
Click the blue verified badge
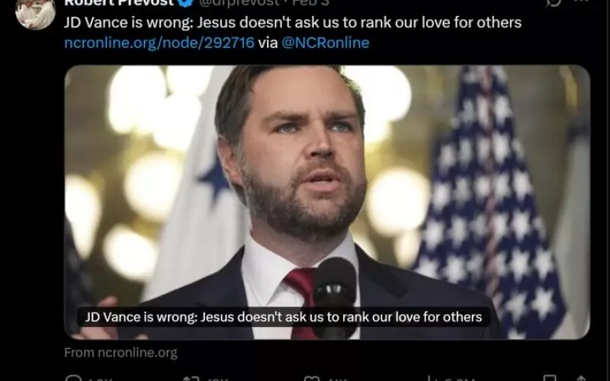tap(185, 3)
